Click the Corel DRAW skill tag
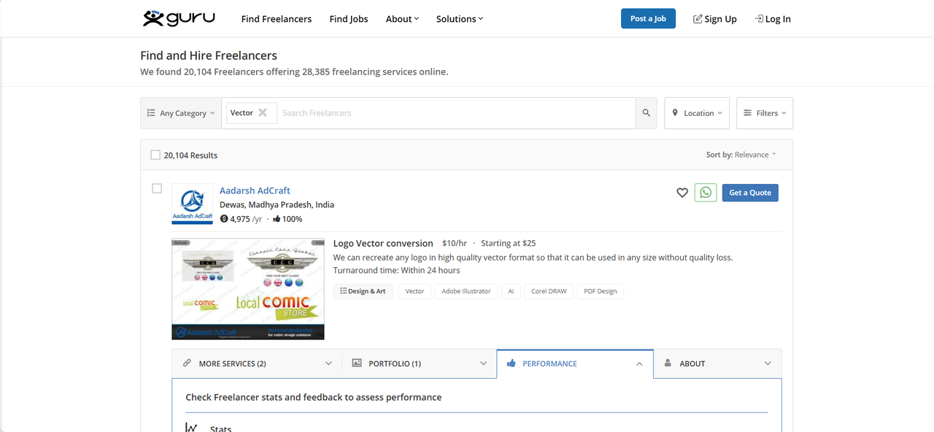This screenshot has height=432, width=934. (549, 291)
